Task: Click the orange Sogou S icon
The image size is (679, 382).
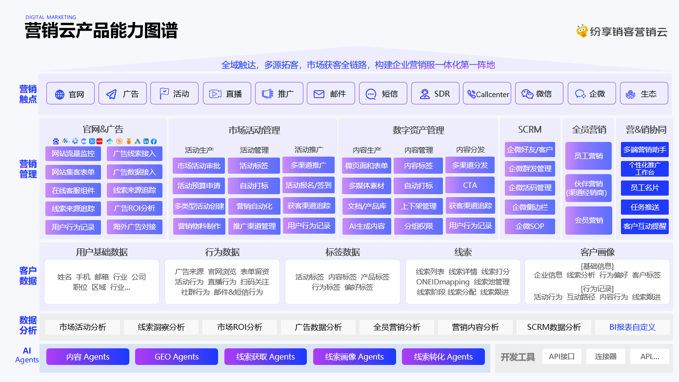Action: (x=119, y=141)
